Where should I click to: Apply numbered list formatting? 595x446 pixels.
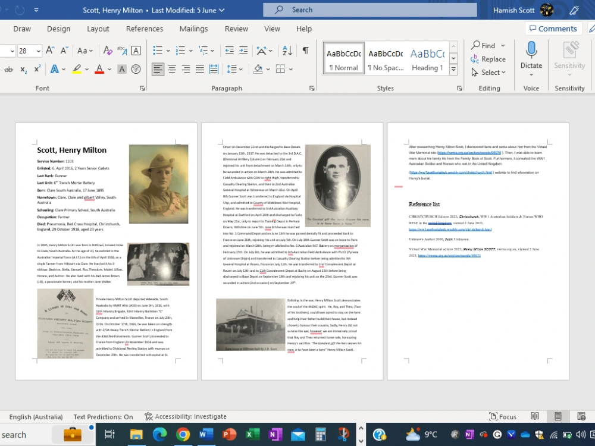click(180, 51)
